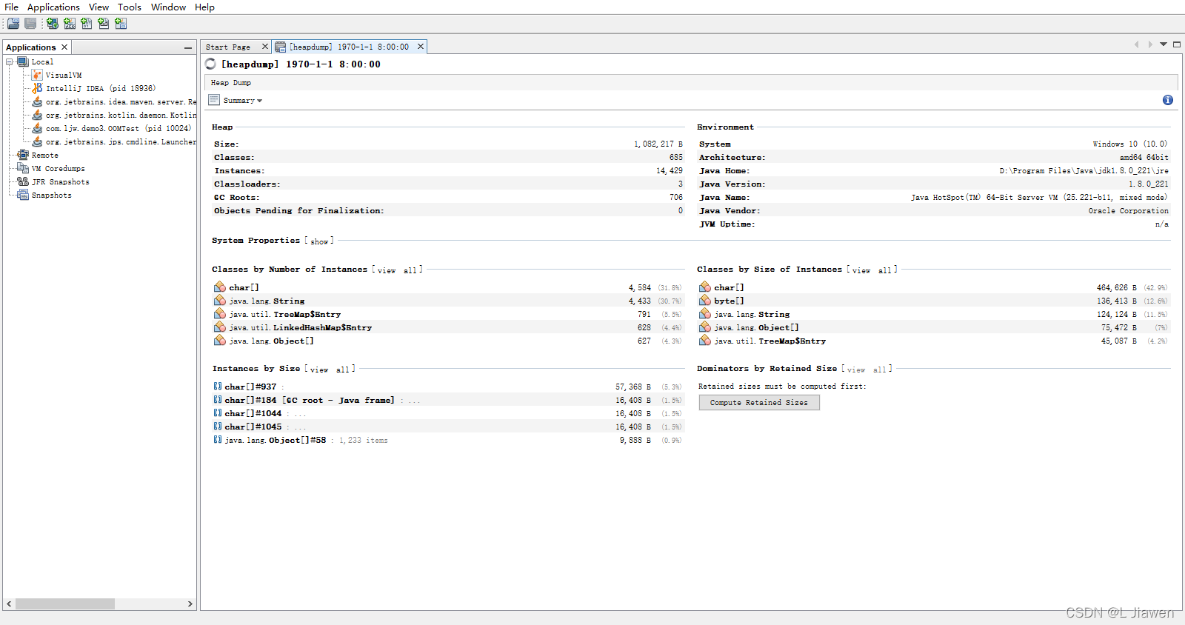Select java.util.TreeMap$Entry in Number of Instances list
Viewport: 1185px width, 625px height.
[285, 314]
